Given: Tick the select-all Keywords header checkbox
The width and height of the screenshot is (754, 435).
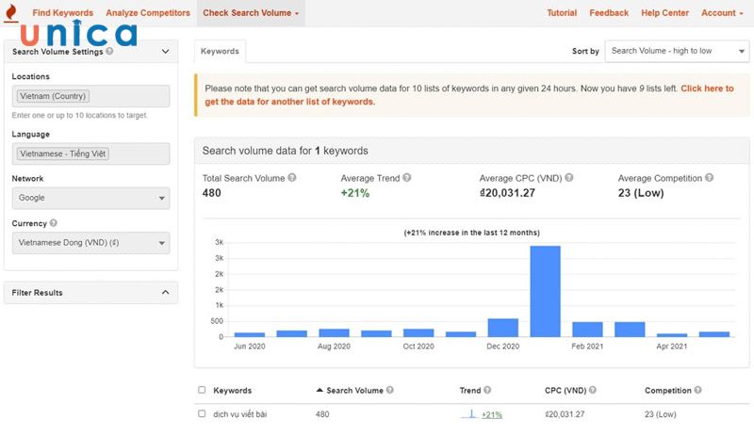Looking at the screenshot, I should 202,391.
